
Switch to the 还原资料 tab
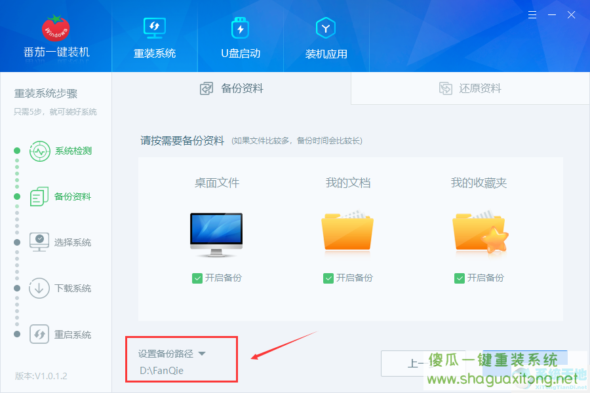[470, 88]
